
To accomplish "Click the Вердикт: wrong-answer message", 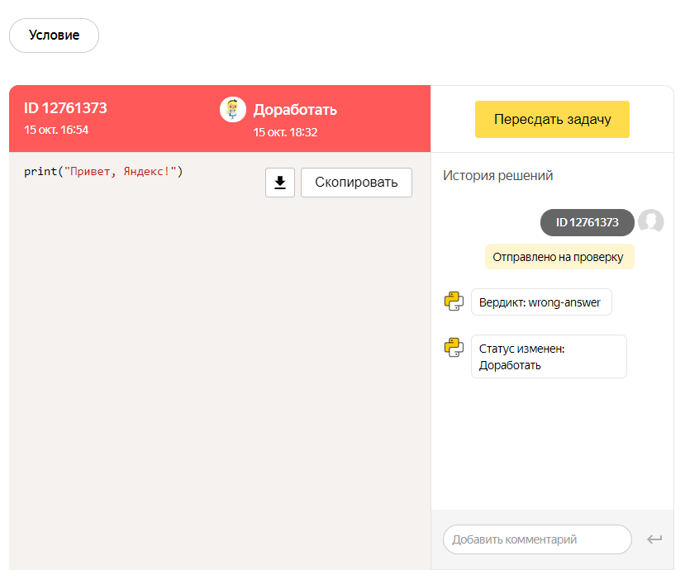I will point(541,302).
